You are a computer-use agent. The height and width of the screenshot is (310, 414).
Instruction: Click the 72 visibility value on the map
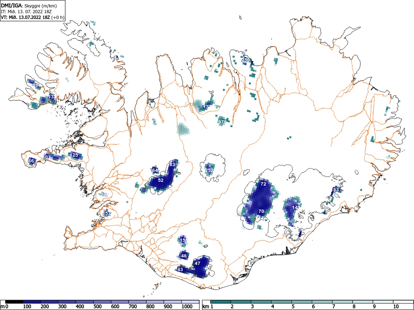point(263,184)
